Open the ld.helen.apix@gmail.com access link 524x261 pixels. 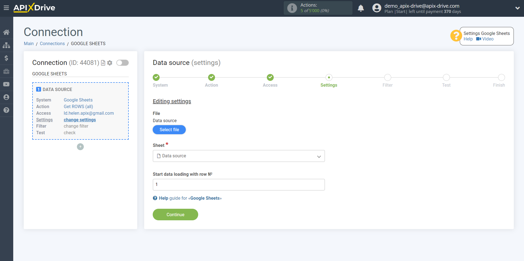[x=89, y=113]
